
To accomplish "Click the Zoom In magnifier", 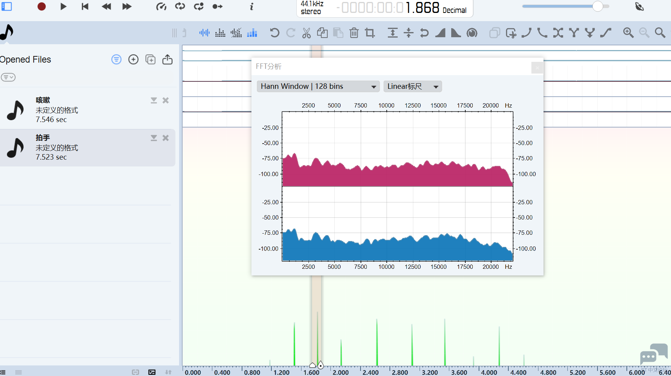I will (628, 33).
